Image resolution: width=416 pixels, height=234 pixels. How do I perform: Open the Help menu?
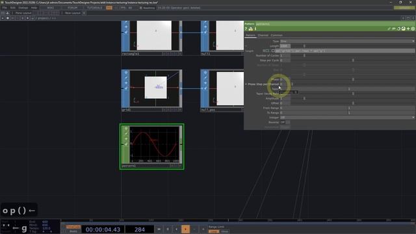click(34, 8)
